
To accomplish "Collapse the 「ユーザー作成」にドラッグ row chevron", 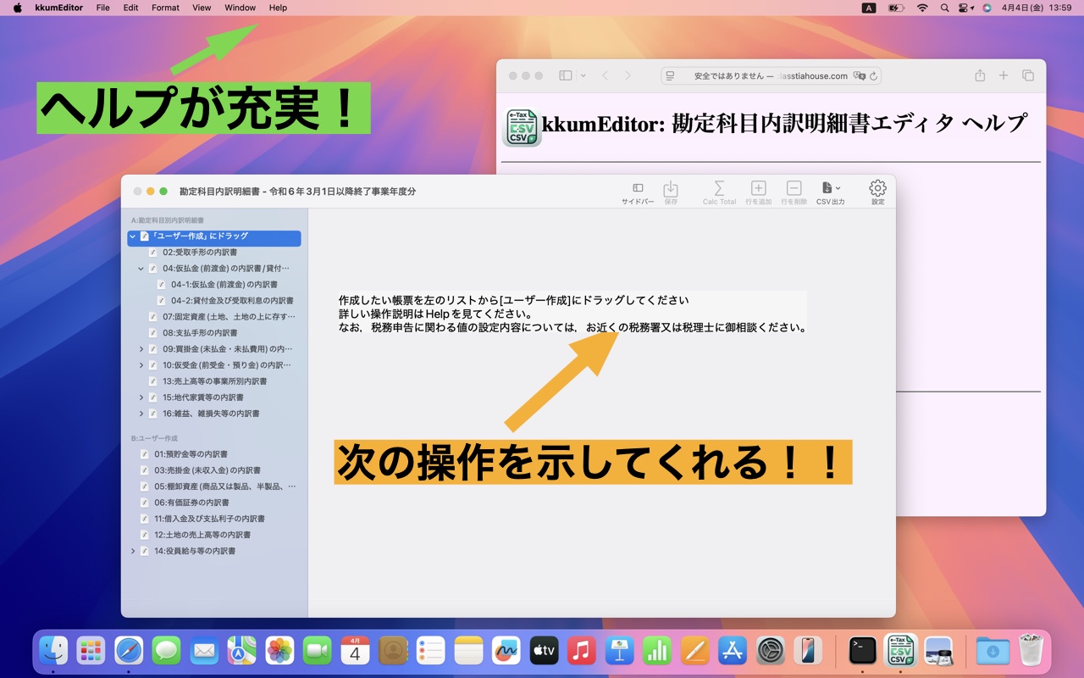I will click(133, 236).
